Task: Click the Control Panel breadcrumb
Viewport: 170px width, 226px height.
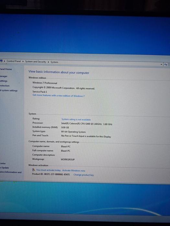Action: 14,61
